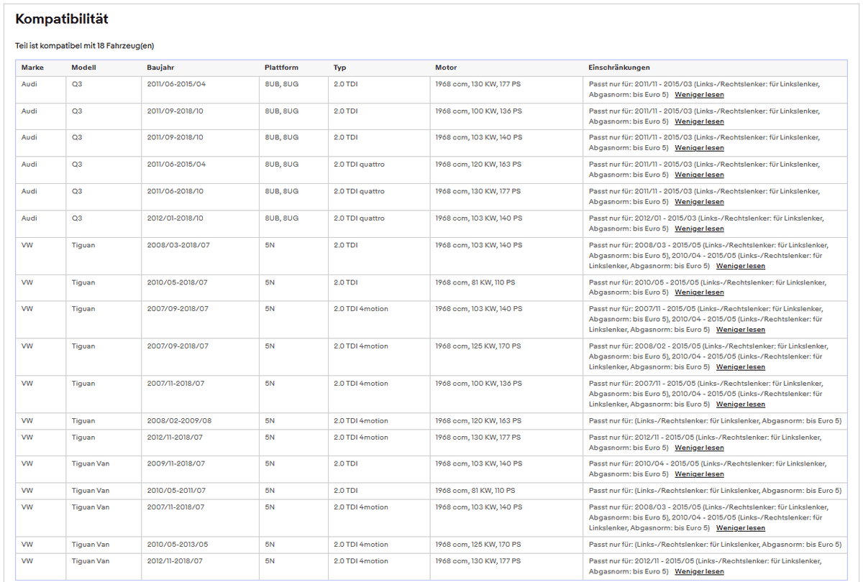
Task: Collapse restrictions for Audi Q3 2011/06-2015/04 2.0 TDI 130 KW row
Action: [x=699, y=95]
